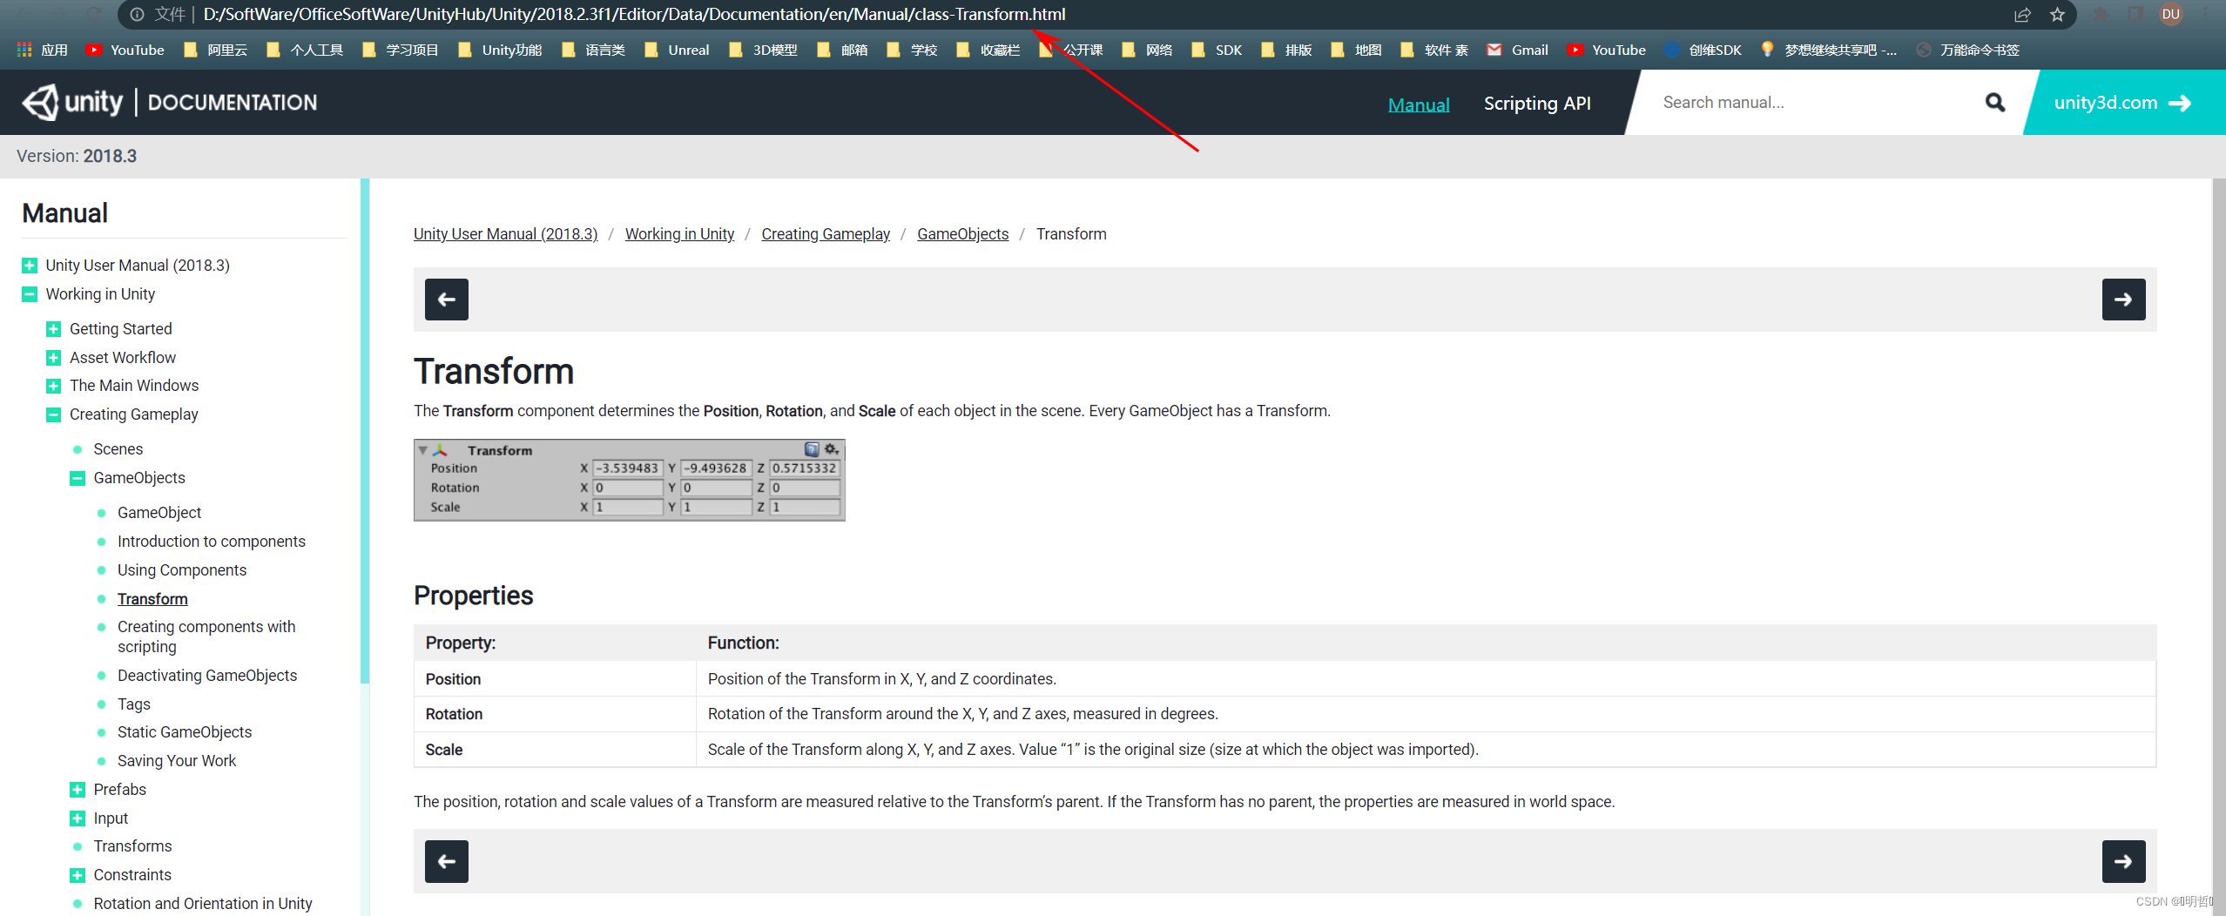Image resolution: width=2226 pixels, height=916 pixels.
Task: Open the Scenes sidebar item
Action: point(118,449)
